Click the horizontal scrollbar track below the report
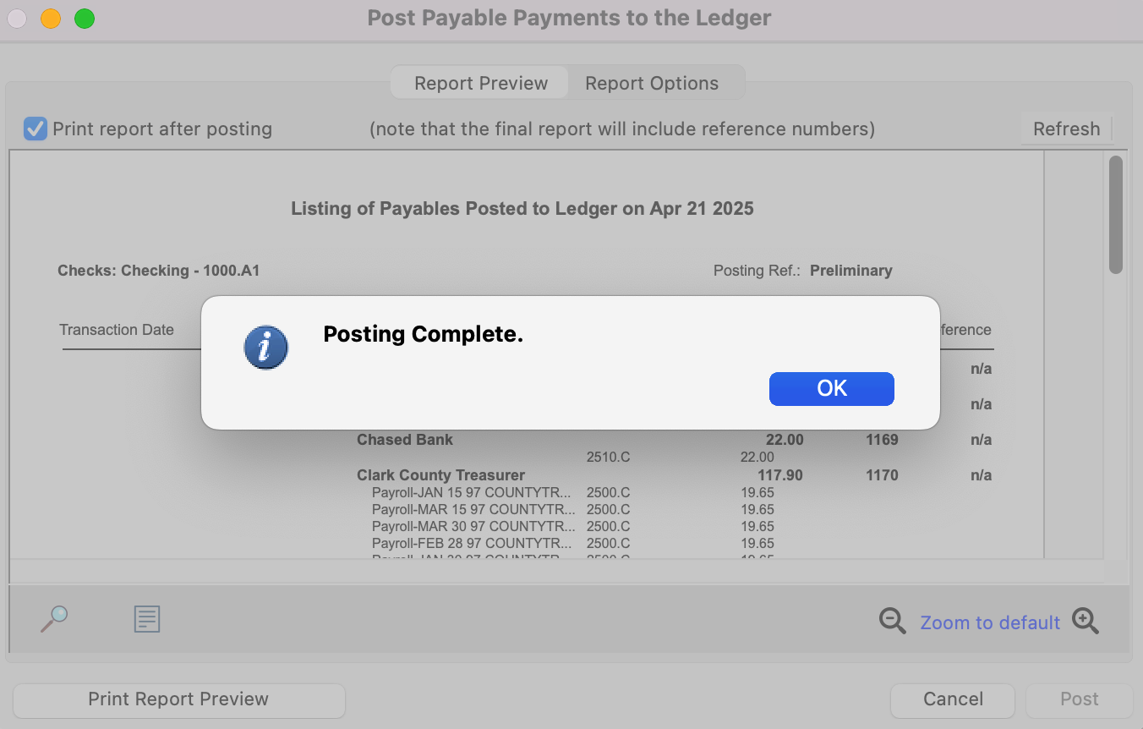This screenshot has width=1143, height=729. click(x=556, y=571)
